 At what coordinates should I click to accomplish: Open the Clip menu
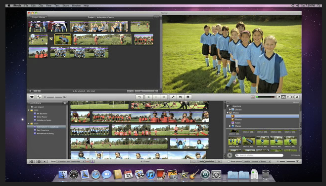point(41,5)
